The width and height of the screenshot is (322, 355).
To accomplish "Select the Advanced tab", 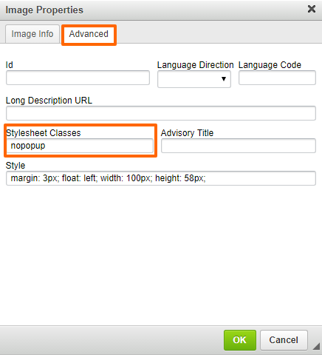I will 89,34.
